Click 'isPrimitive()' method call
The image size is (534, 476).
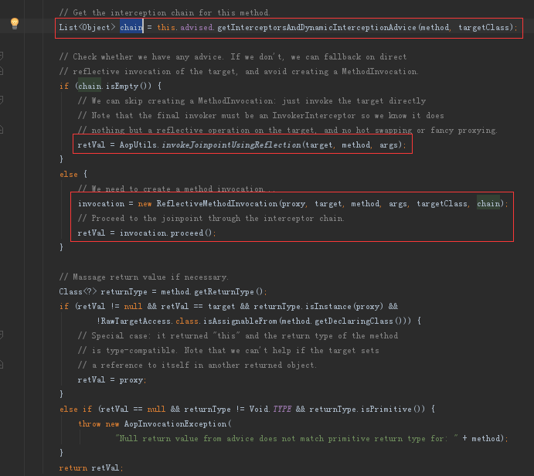[x=393, y=410]
